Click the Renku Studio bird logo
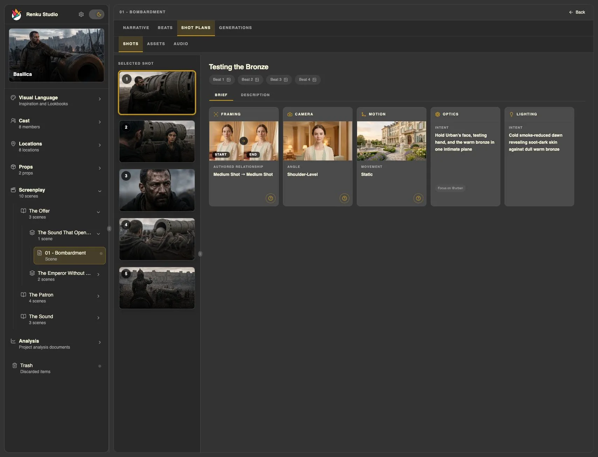 point(16,14)
